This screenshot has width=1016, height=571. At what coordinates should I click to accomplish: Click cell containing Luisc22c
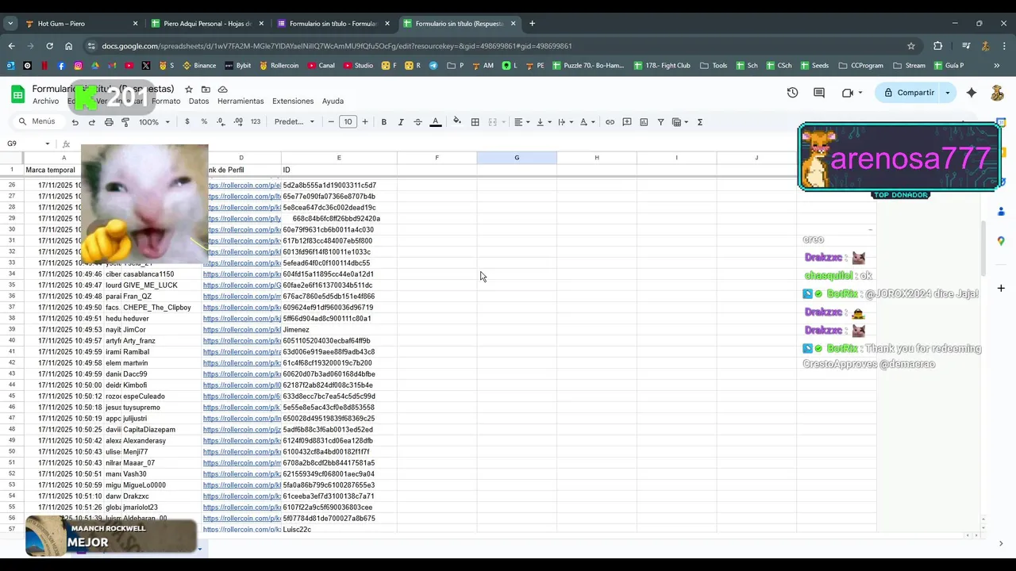pyautogui.click(x=339, y=530)
